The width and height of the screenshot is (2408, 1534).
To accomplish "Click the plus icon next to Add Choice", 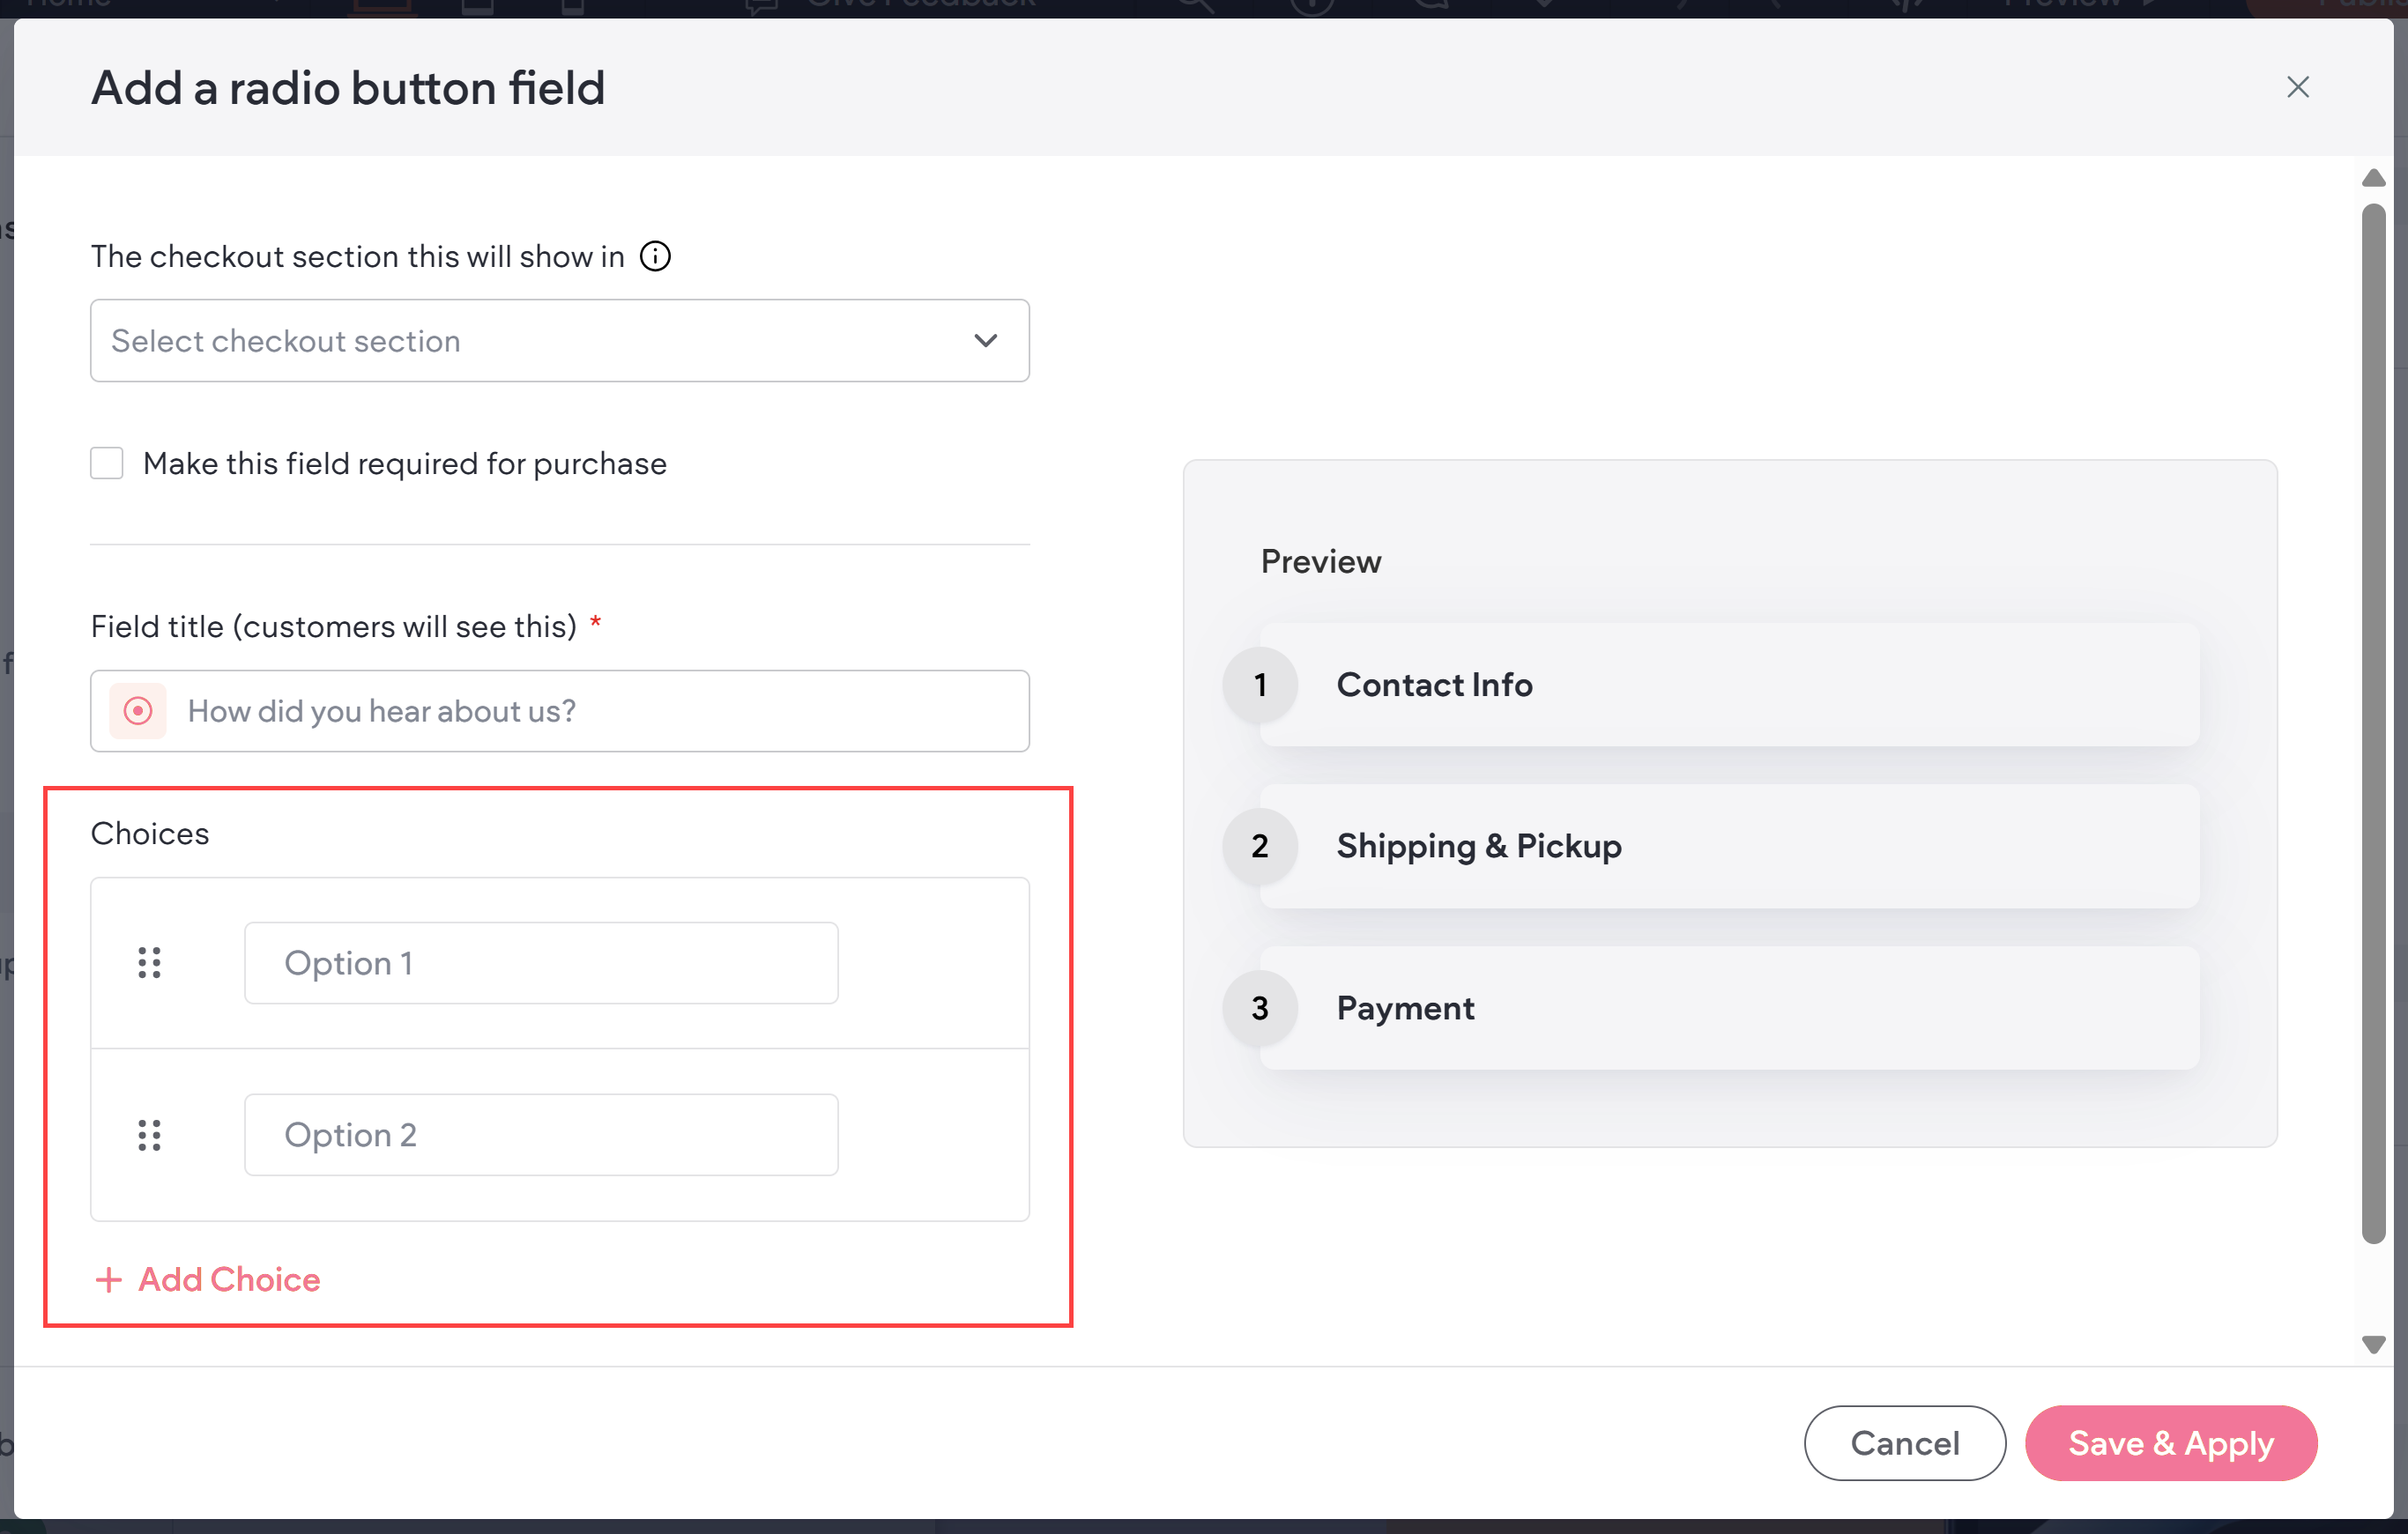I will [108, 1279].
